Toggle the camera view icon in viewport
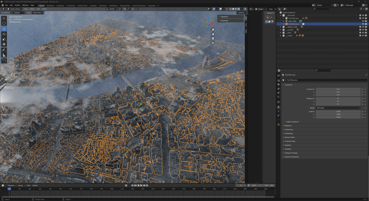This screenshot has width=369, height=201. 213,38
